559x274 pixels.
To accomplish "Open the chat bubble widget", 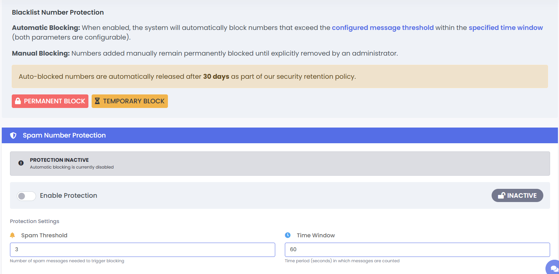I will 554,268.
